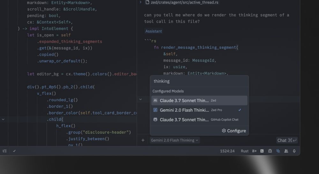Open the Zed edit prediction icon
The width and height of the screenshot is (319, 174).
(x=254, y=151)
